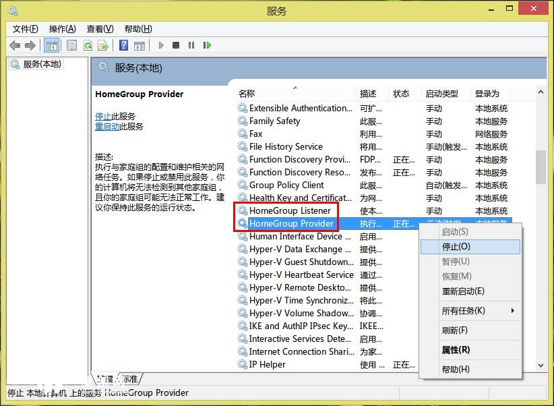Click the vertical scrollbar down arrow
Image resolution: width=554 pixels, height=406 pixels.
[541, 364]
